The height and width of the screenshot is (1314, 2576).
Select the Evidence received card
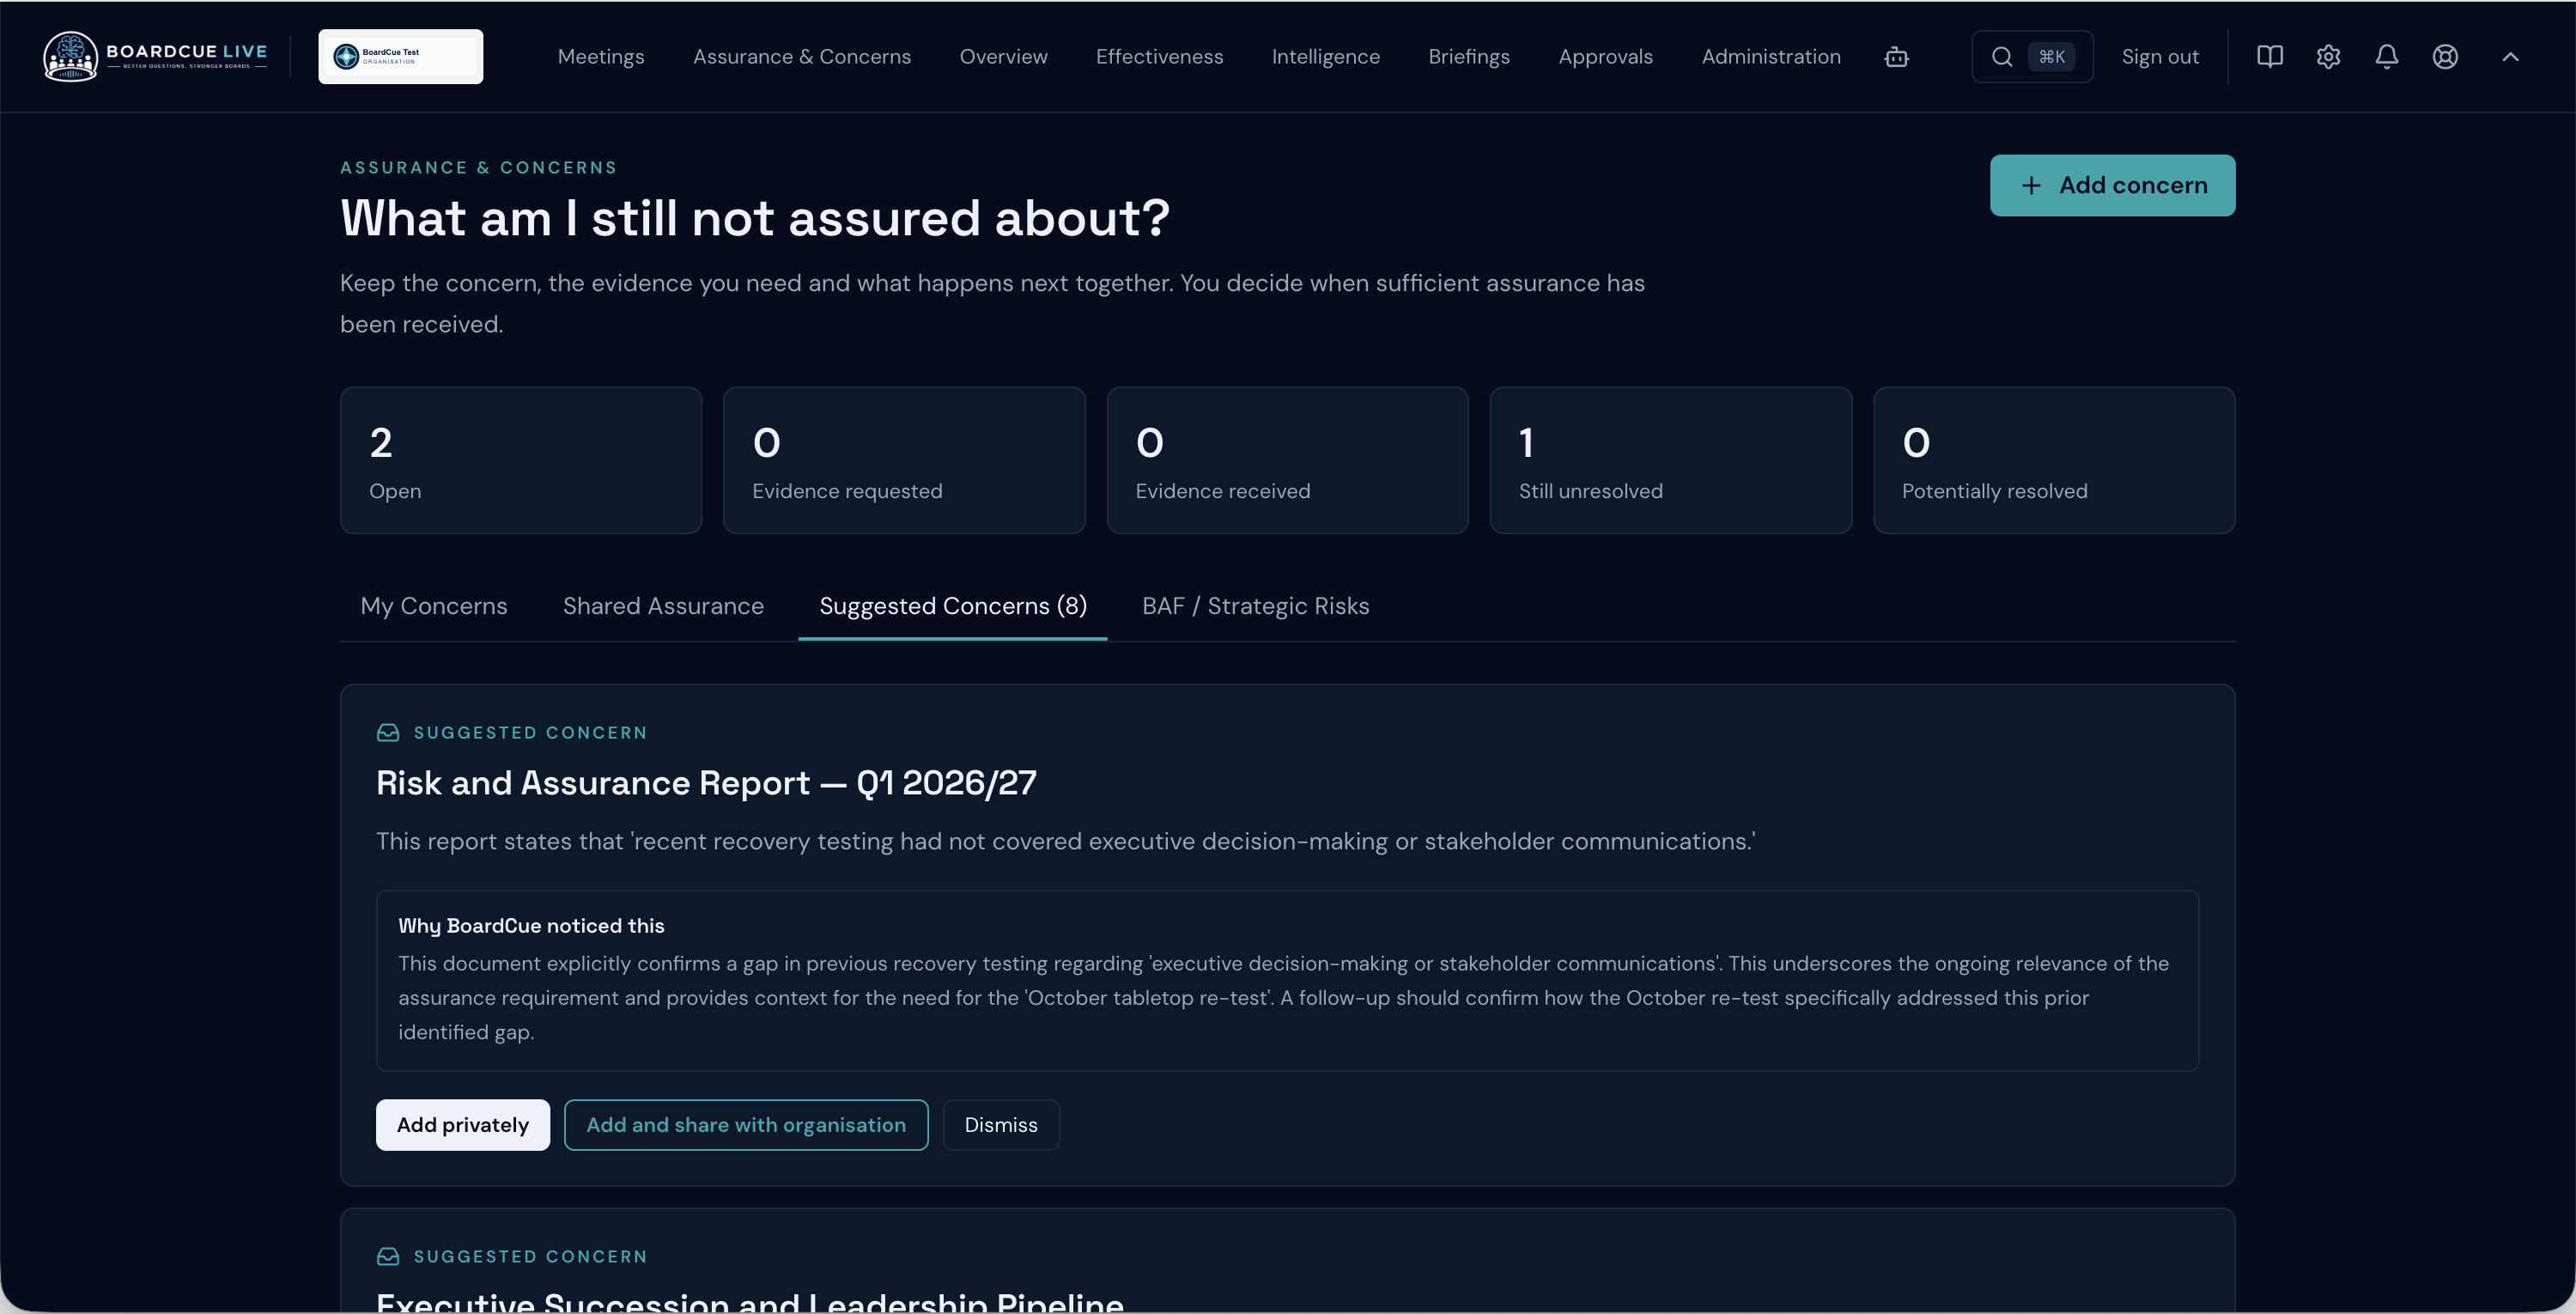pos(1287,460)
